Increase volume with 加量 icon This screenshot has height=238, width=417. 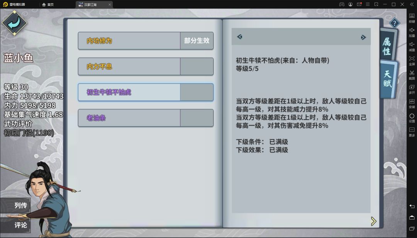click(x=412, y=32)
